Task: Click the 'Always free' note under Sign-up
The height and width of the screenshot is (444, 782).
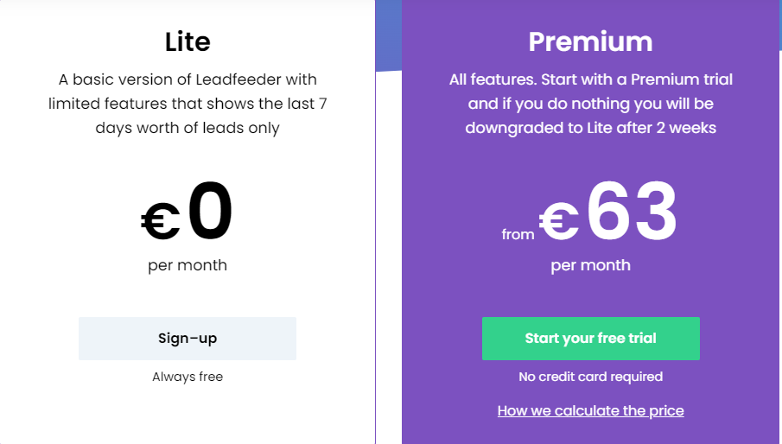Action: 188,377
